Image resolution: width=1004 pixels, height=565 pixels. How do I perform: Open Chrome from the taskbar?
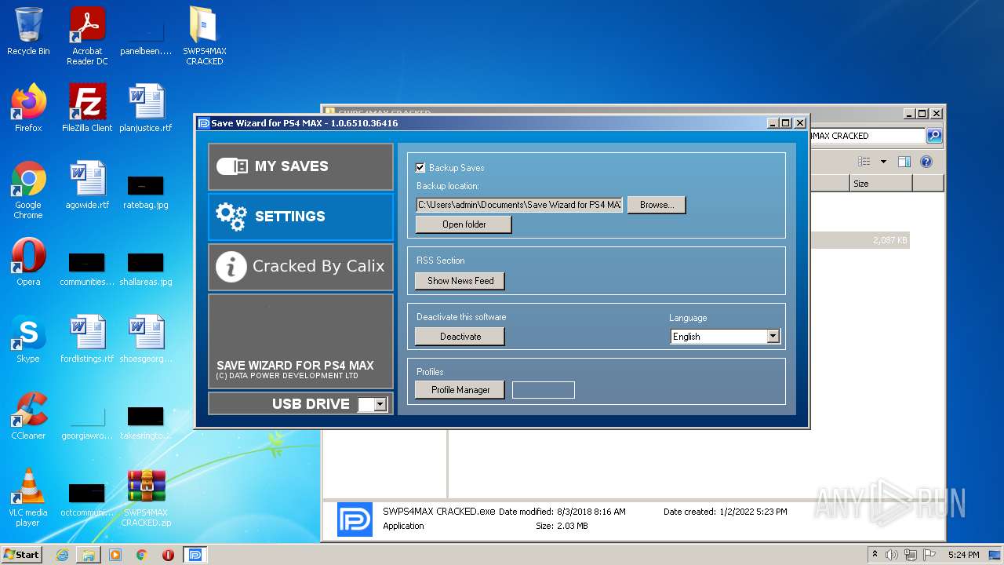click(x=142, y=555)
